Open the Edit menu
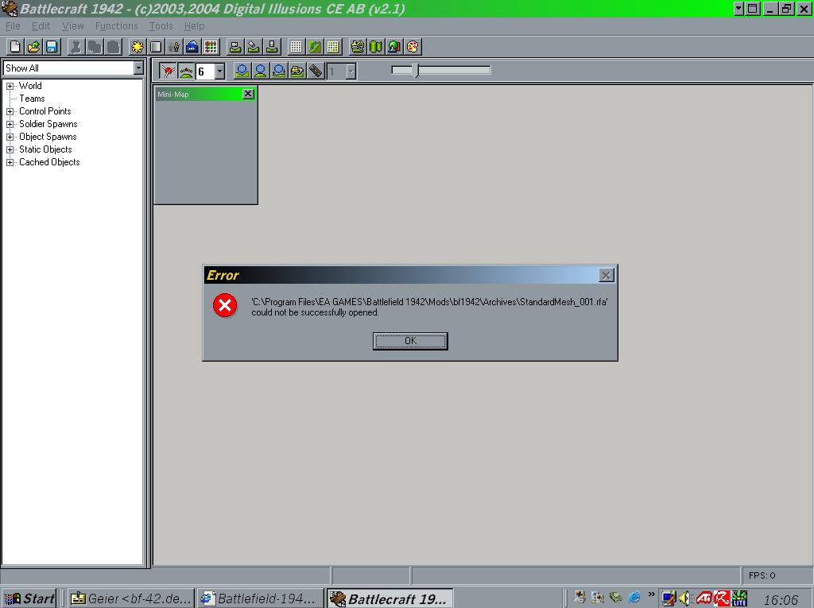 [x=41, y=26]
